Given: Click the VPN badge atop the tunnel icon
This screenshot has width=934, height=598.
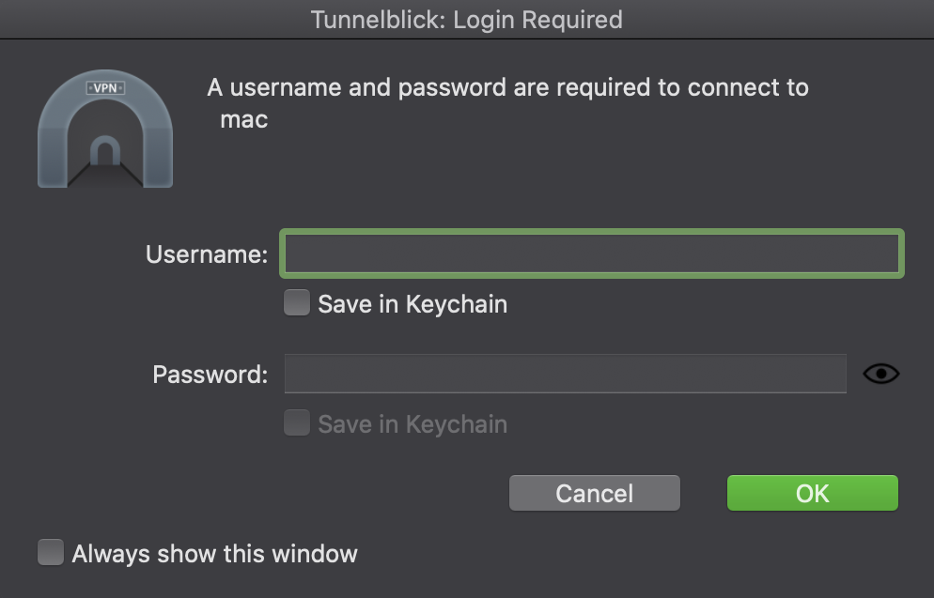Looking at the screenshot, I should coord(105,88).
